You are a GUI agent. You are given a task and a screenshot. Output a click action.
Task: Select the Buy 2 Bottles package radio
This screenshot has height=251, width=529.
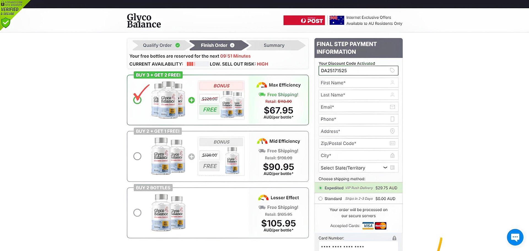tap(137, 213)
